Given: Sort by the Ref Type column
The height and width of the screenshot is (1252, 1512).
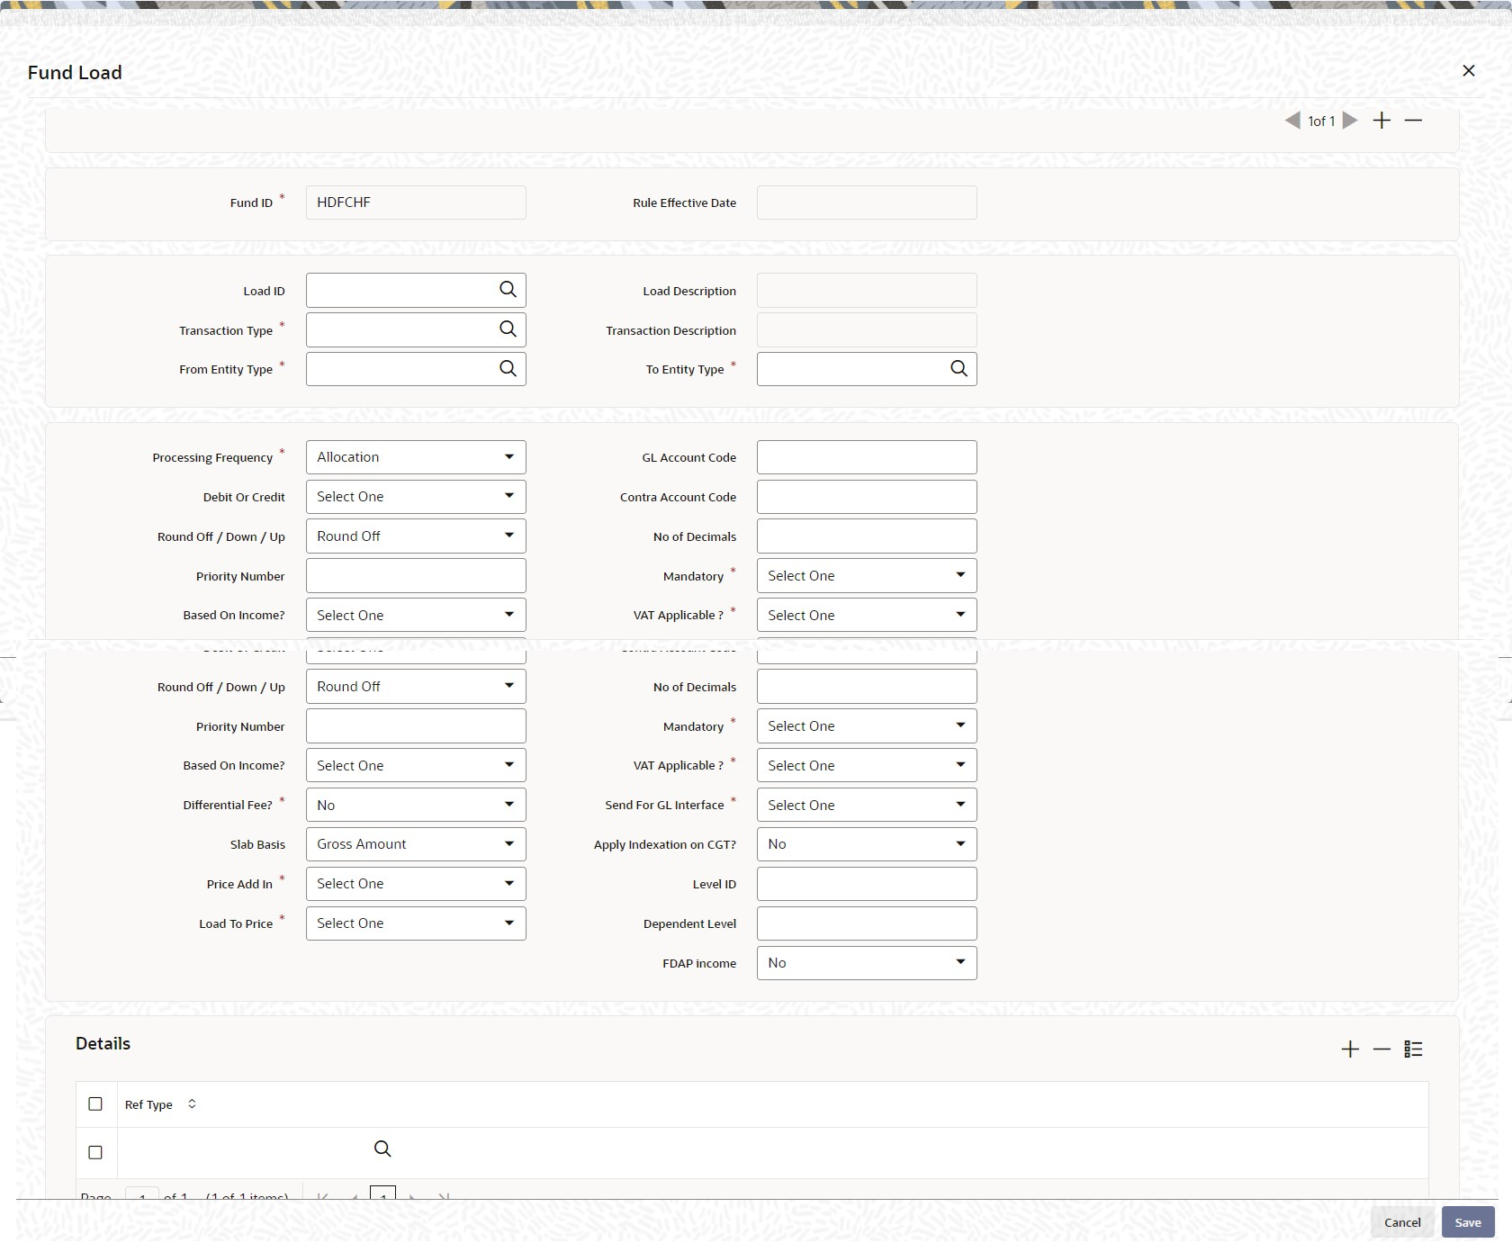Looking at the screenshot, I should click(192, 1104).
